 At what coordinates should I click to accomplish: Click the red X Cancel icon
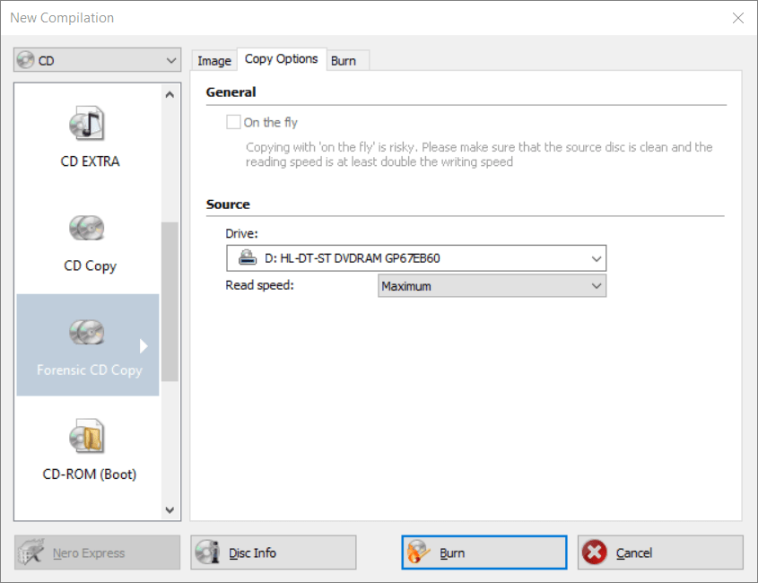click(x=595, y=553)
